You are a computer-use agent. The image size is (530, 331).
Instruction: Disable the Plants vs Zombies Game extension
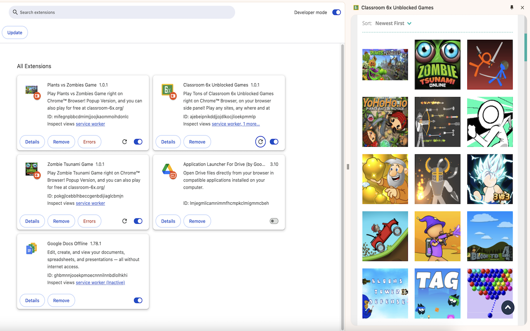click(138, 142)
